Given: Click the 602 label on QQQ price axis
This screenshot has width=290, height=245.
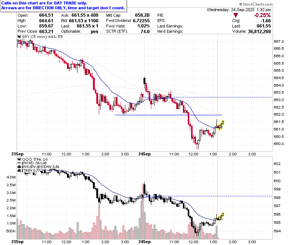Looking at the screenshot, I should click(277, 164).
